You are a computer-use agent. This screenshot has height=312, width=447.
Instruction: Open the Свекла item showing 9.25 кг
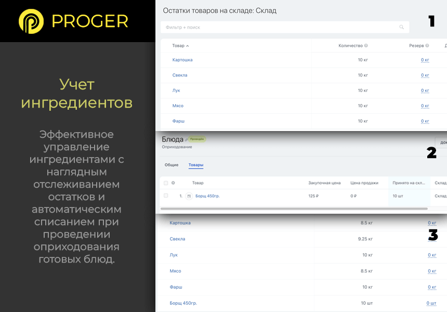click(177, 239)
